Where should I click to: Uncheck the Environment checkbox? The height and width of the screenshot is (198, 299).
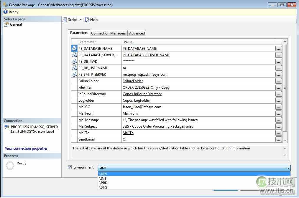click(70, 167)
